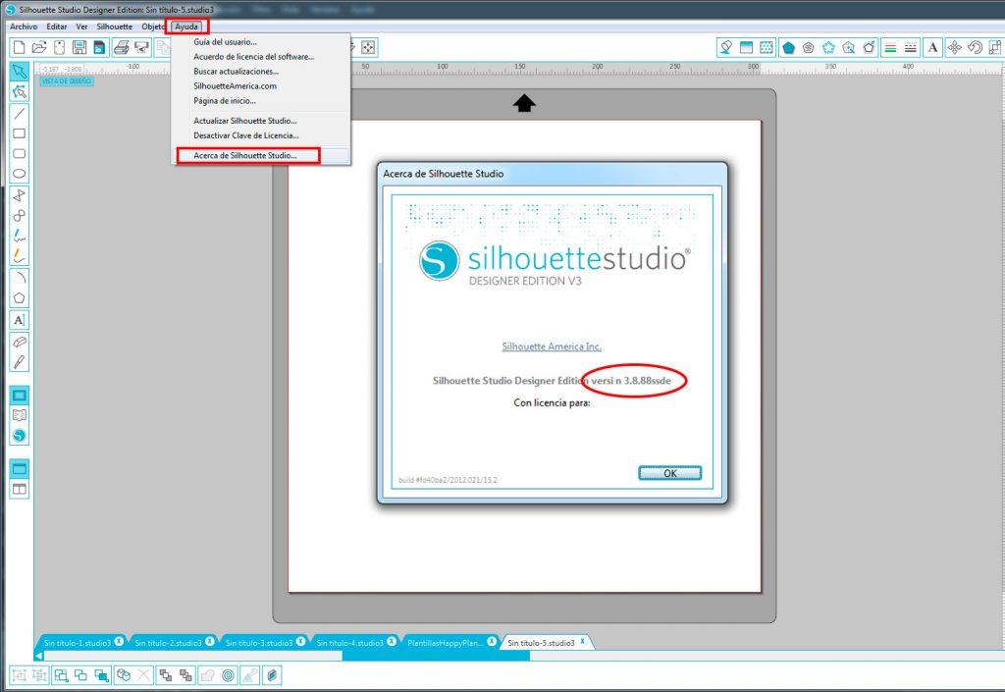Choose "Acerca de Silhouette Studio..." entry

[244, 155]
